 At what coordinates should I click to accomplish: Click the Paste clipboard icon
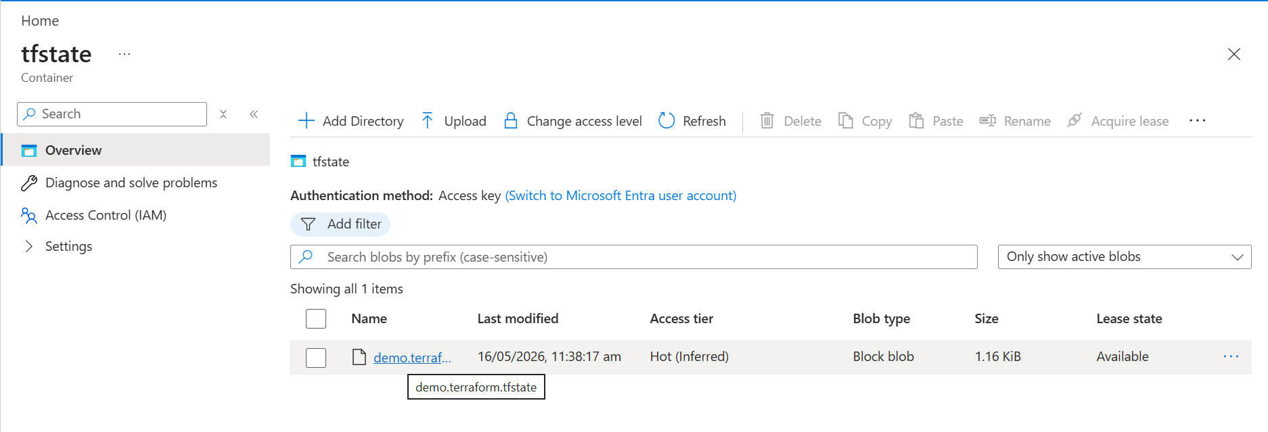(x=916, y=121)
